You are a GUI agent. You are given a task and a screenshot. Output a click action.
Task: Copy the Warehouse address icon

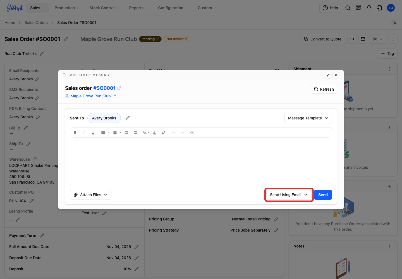point(35,159)
